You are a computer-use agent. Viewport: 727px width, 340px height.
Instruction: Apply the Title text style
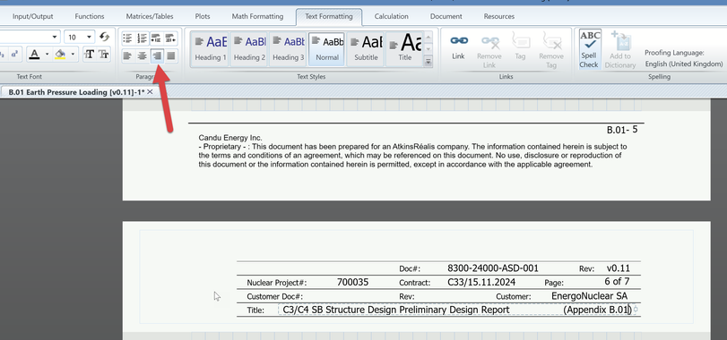[x=404, y=49]
